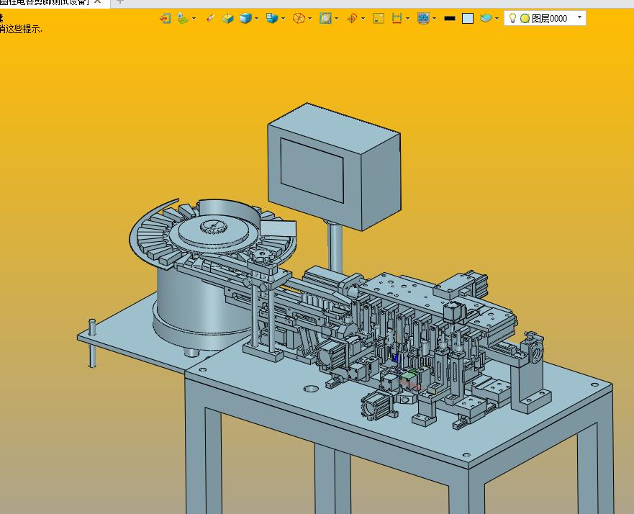
Task: Click the red dimension measure icon
Action: click(397, 18)
